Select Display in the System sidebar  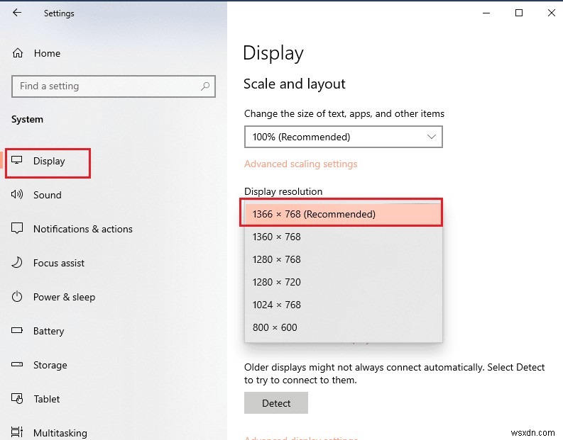coord(49,162)
